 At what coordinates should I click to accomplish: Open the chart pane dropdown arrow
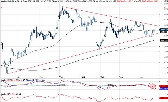[x=163, y=1]
